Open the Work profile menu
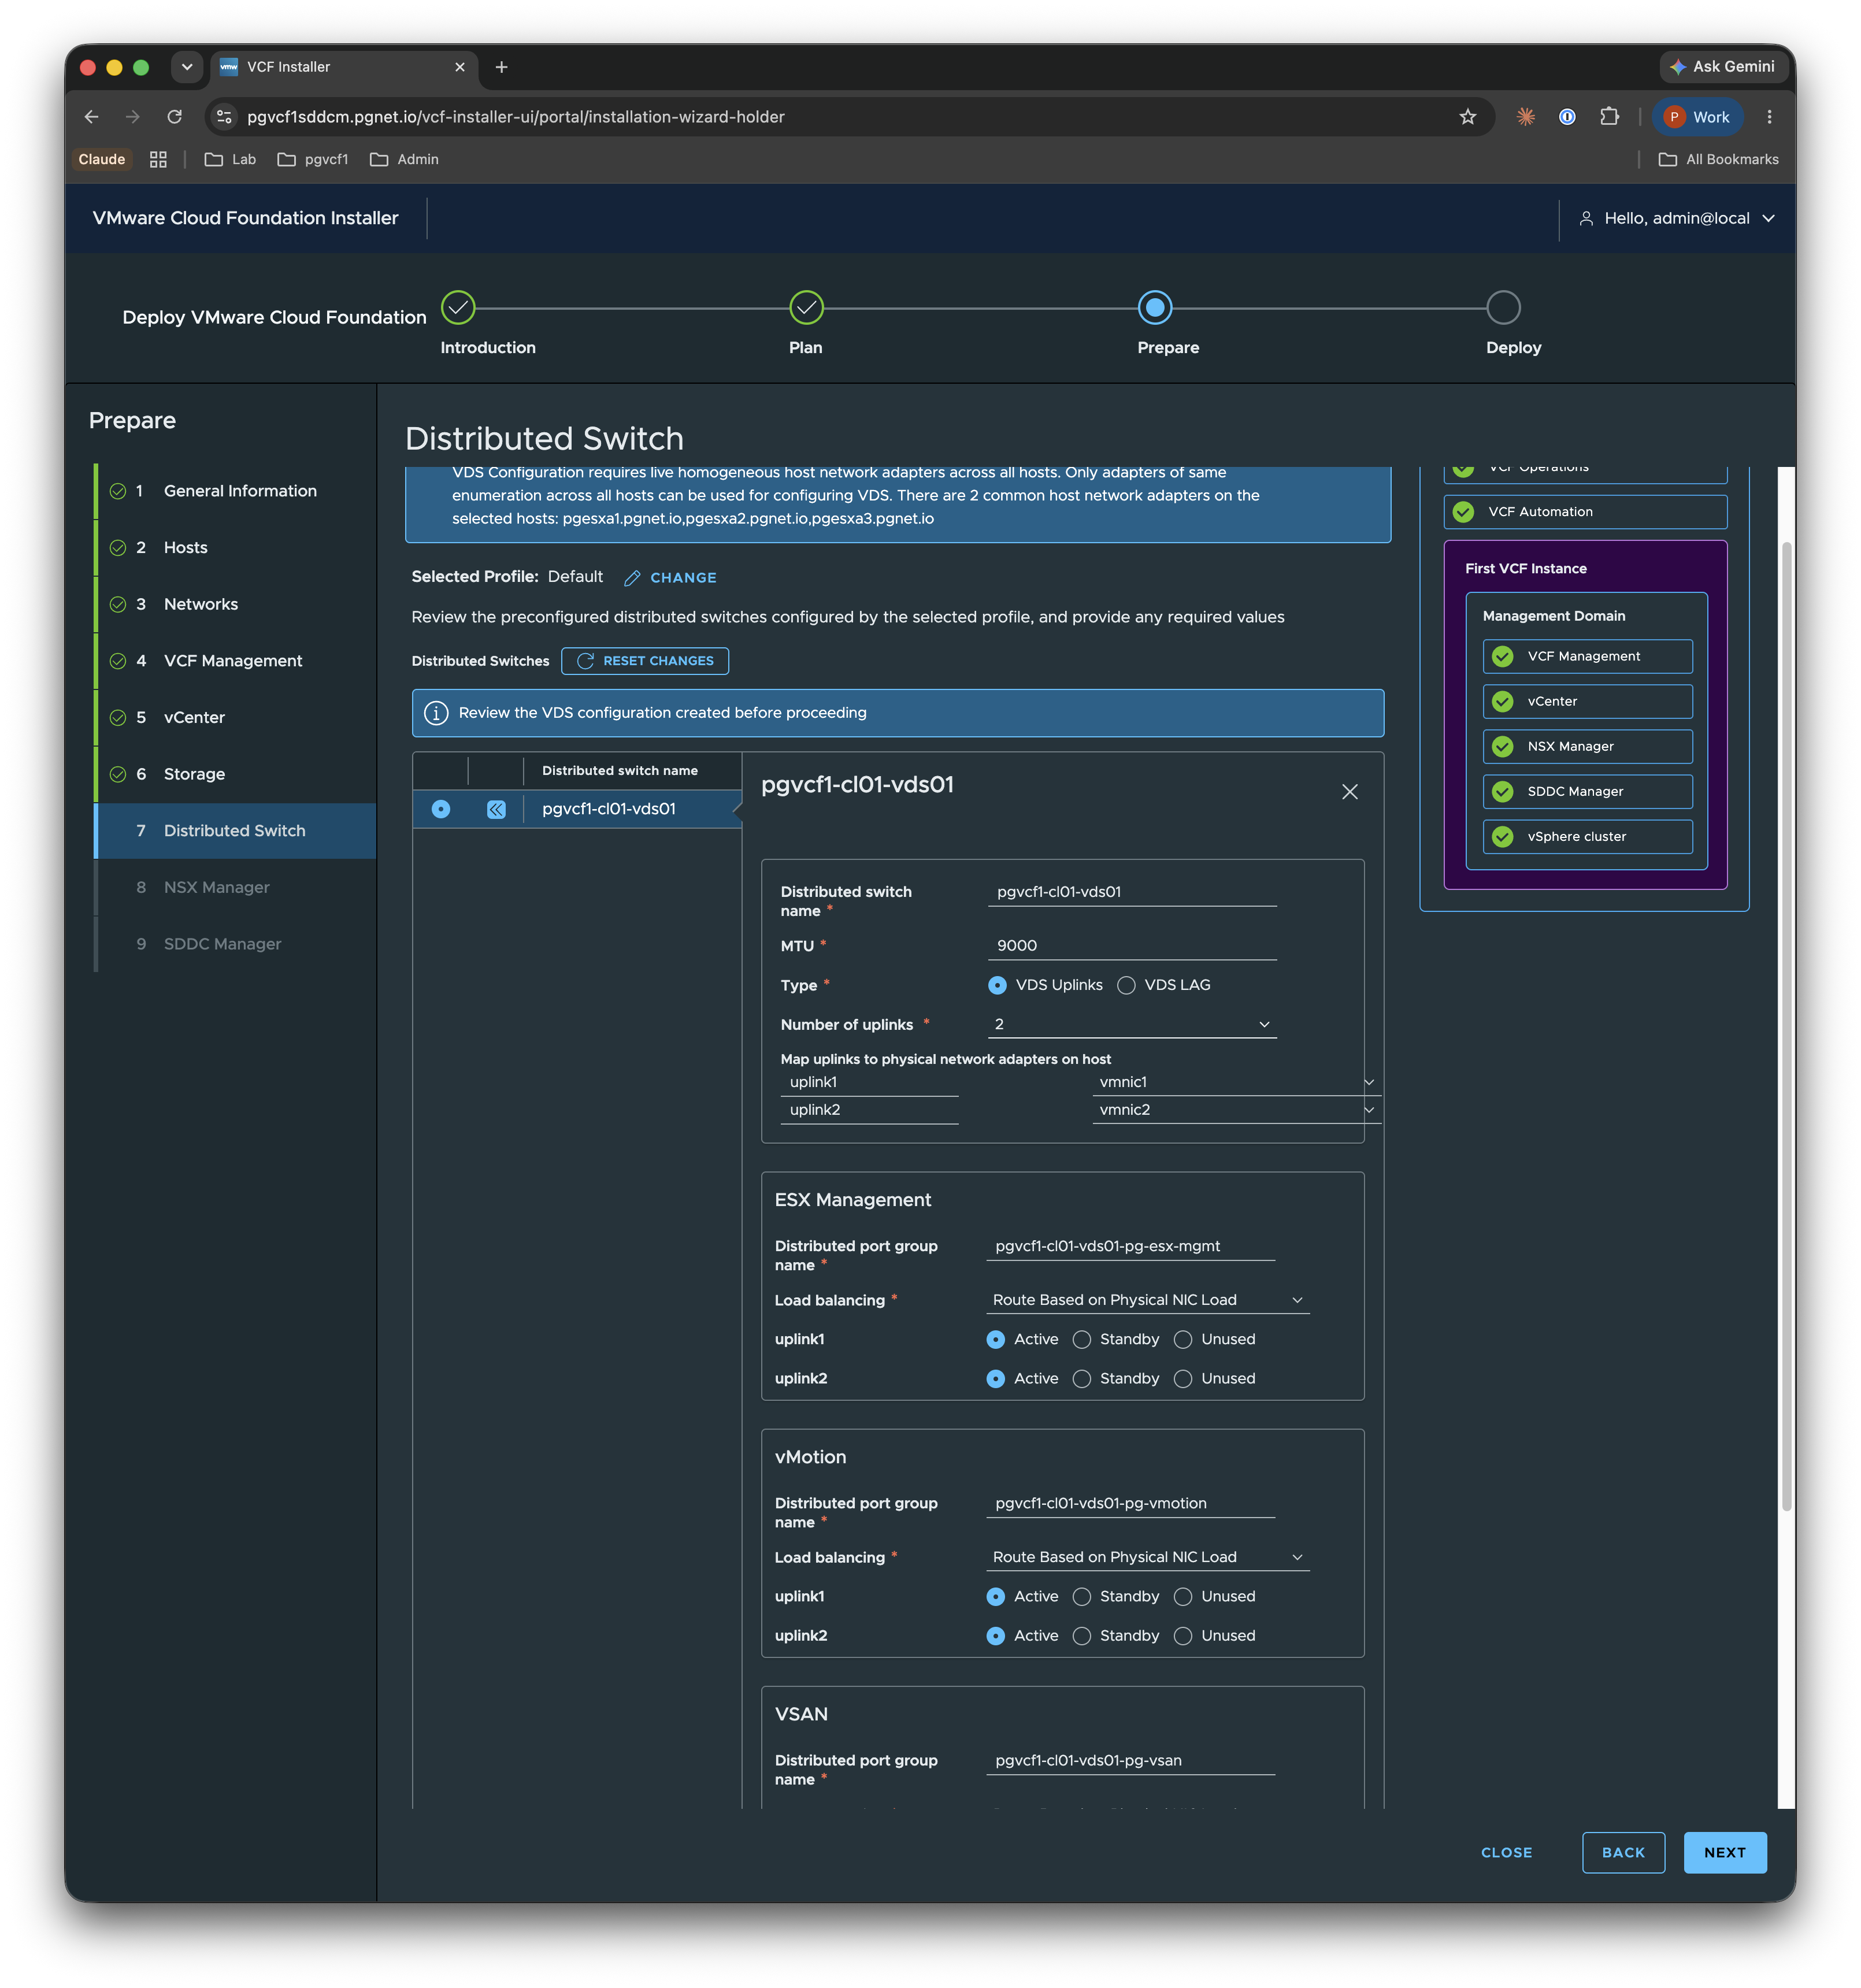1861x1988 pixels. click(x=1697, y=117)
